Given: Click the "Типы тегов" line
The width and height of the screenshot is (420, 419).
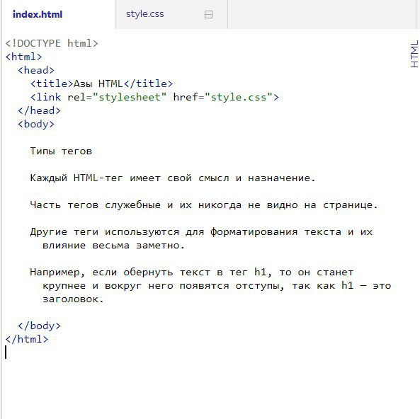Looking at the screenshot, I should coord(61,151).
